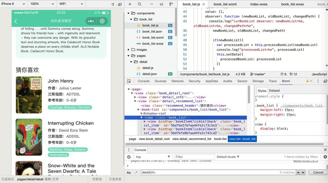Tap the three-dot capsule menu button

click(x=91, y=21)
